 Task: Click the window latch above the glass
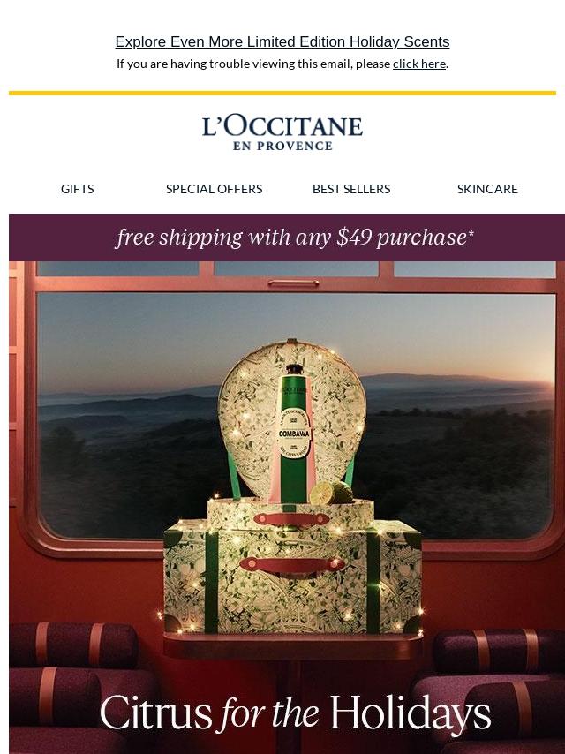[x=293, y=283]
